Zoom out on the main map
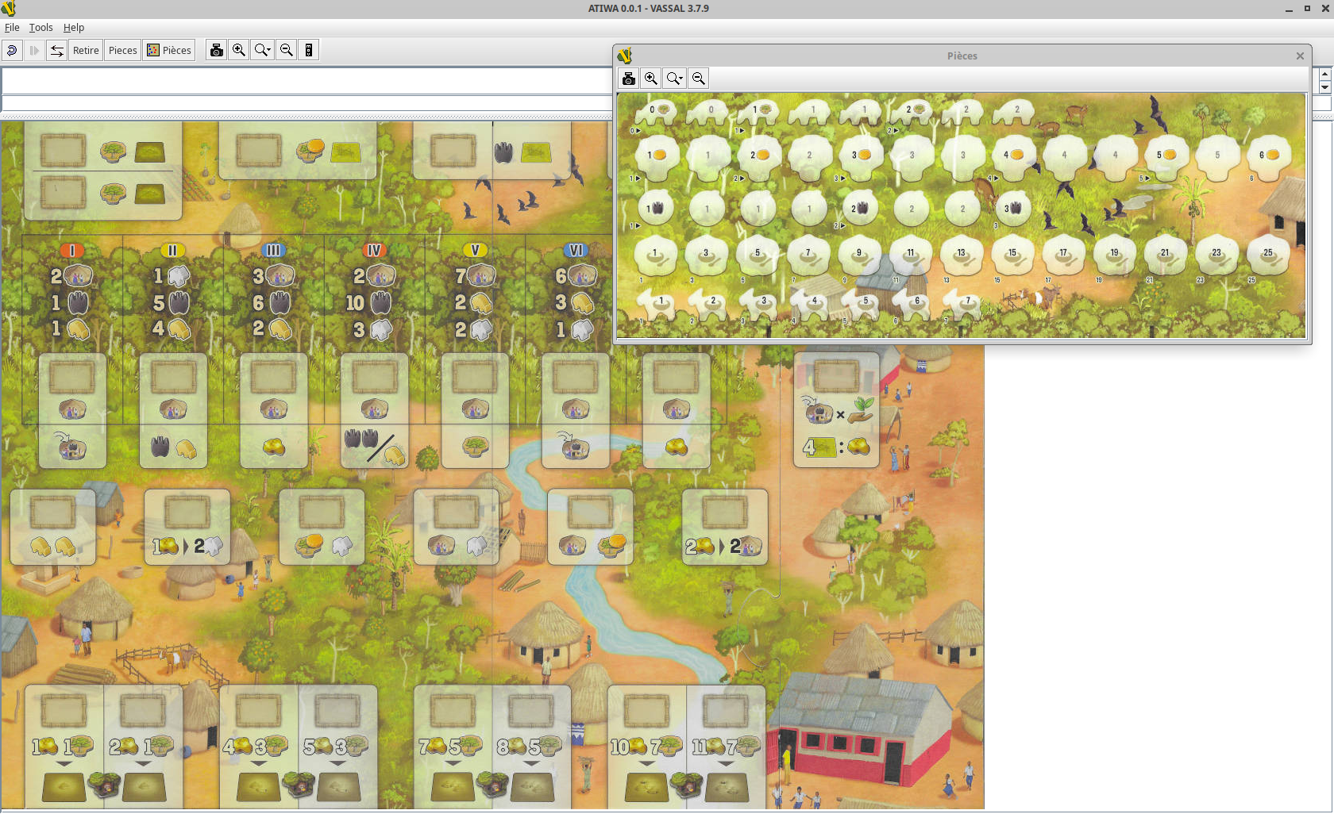The width and height of the screenshot is (1334, 814). (x=287, y=50)
